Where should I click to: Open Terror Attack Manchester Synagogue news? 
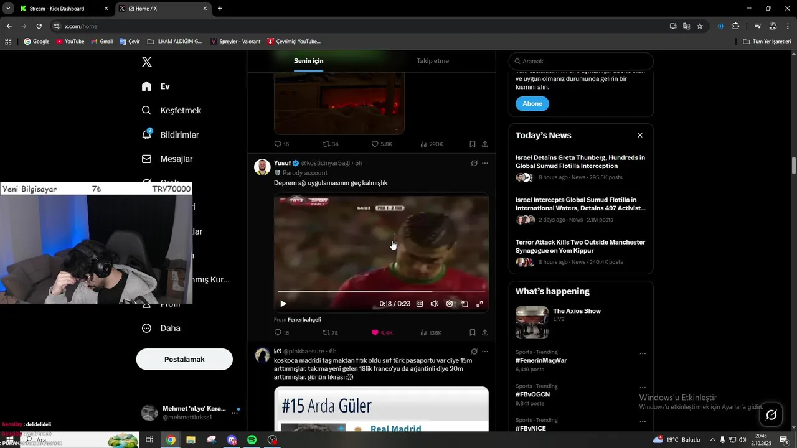580,246
